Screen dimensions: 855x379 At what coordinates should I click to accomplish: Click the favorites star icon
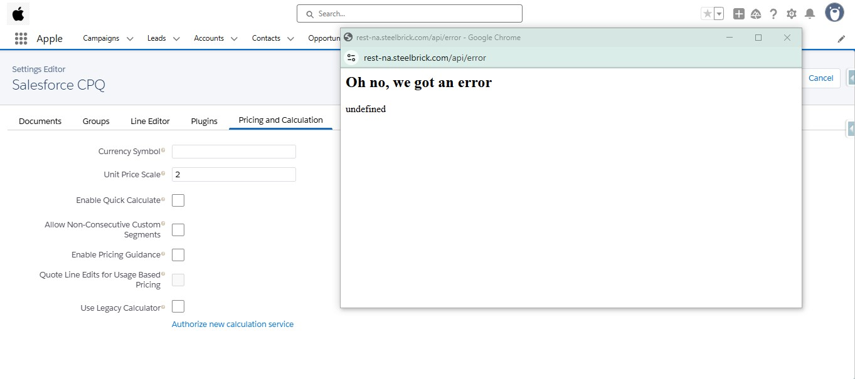(x=707, y=14)
